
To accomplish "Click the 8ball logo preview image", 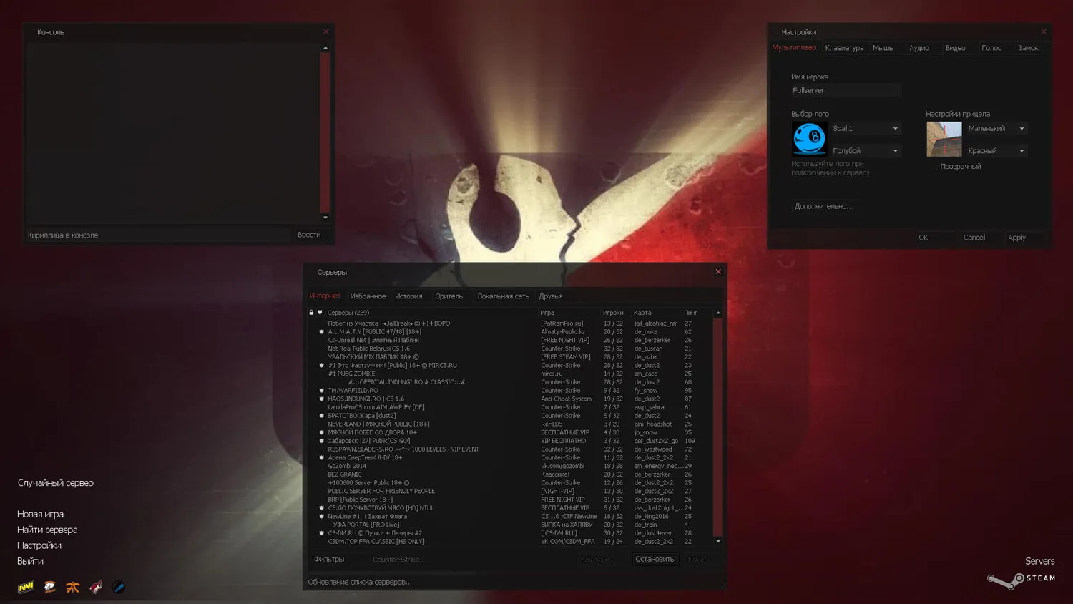I will tap(809, 139).
